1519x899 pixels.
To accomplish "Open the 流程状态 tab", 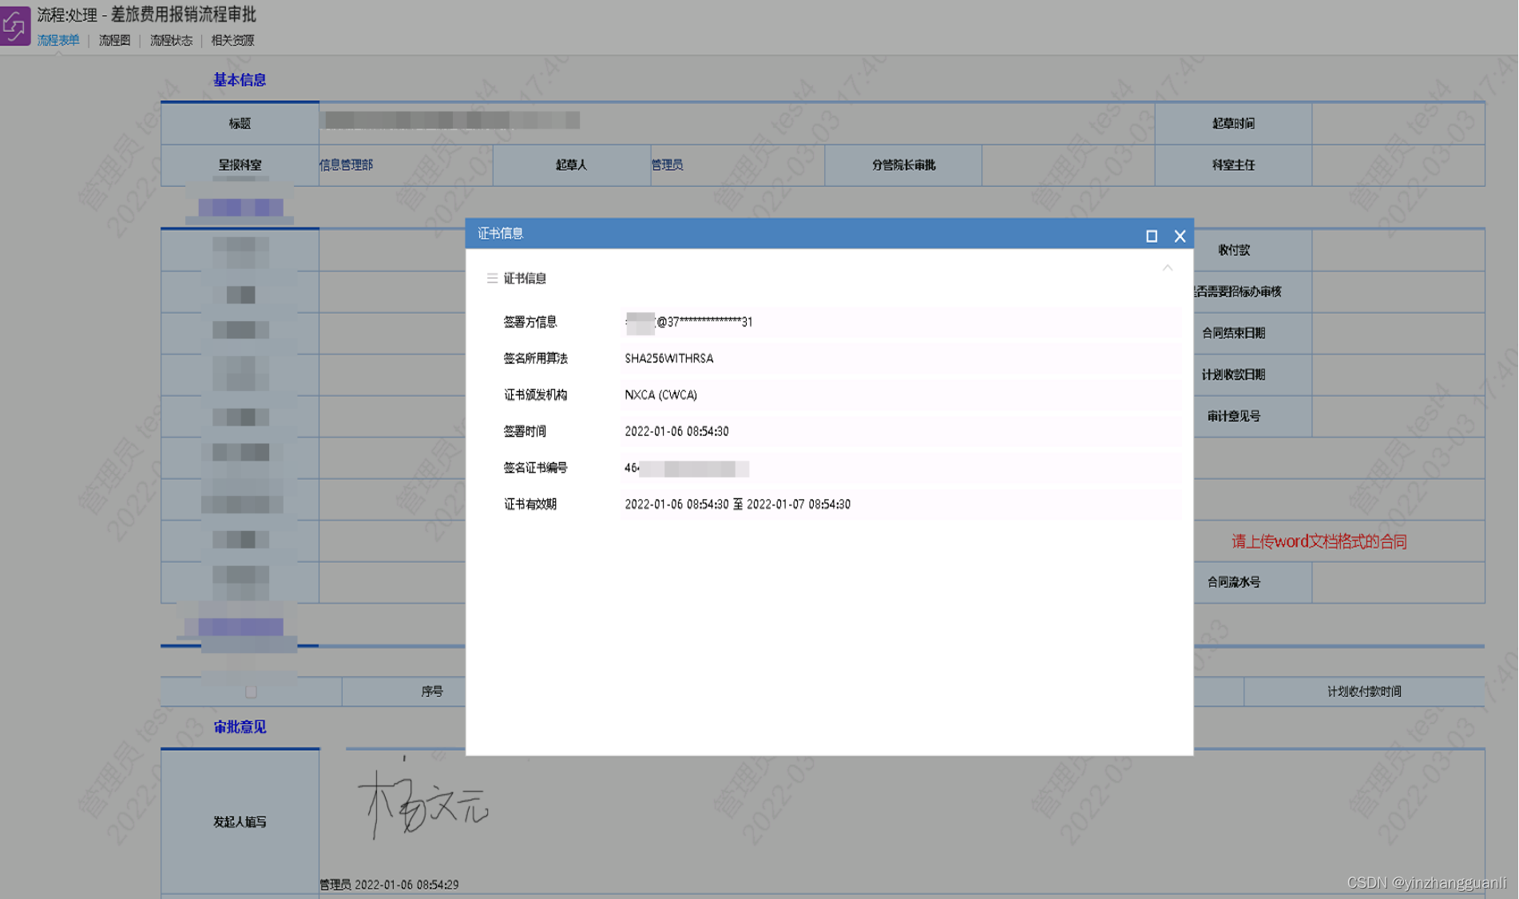I will (x=171, y=40).
